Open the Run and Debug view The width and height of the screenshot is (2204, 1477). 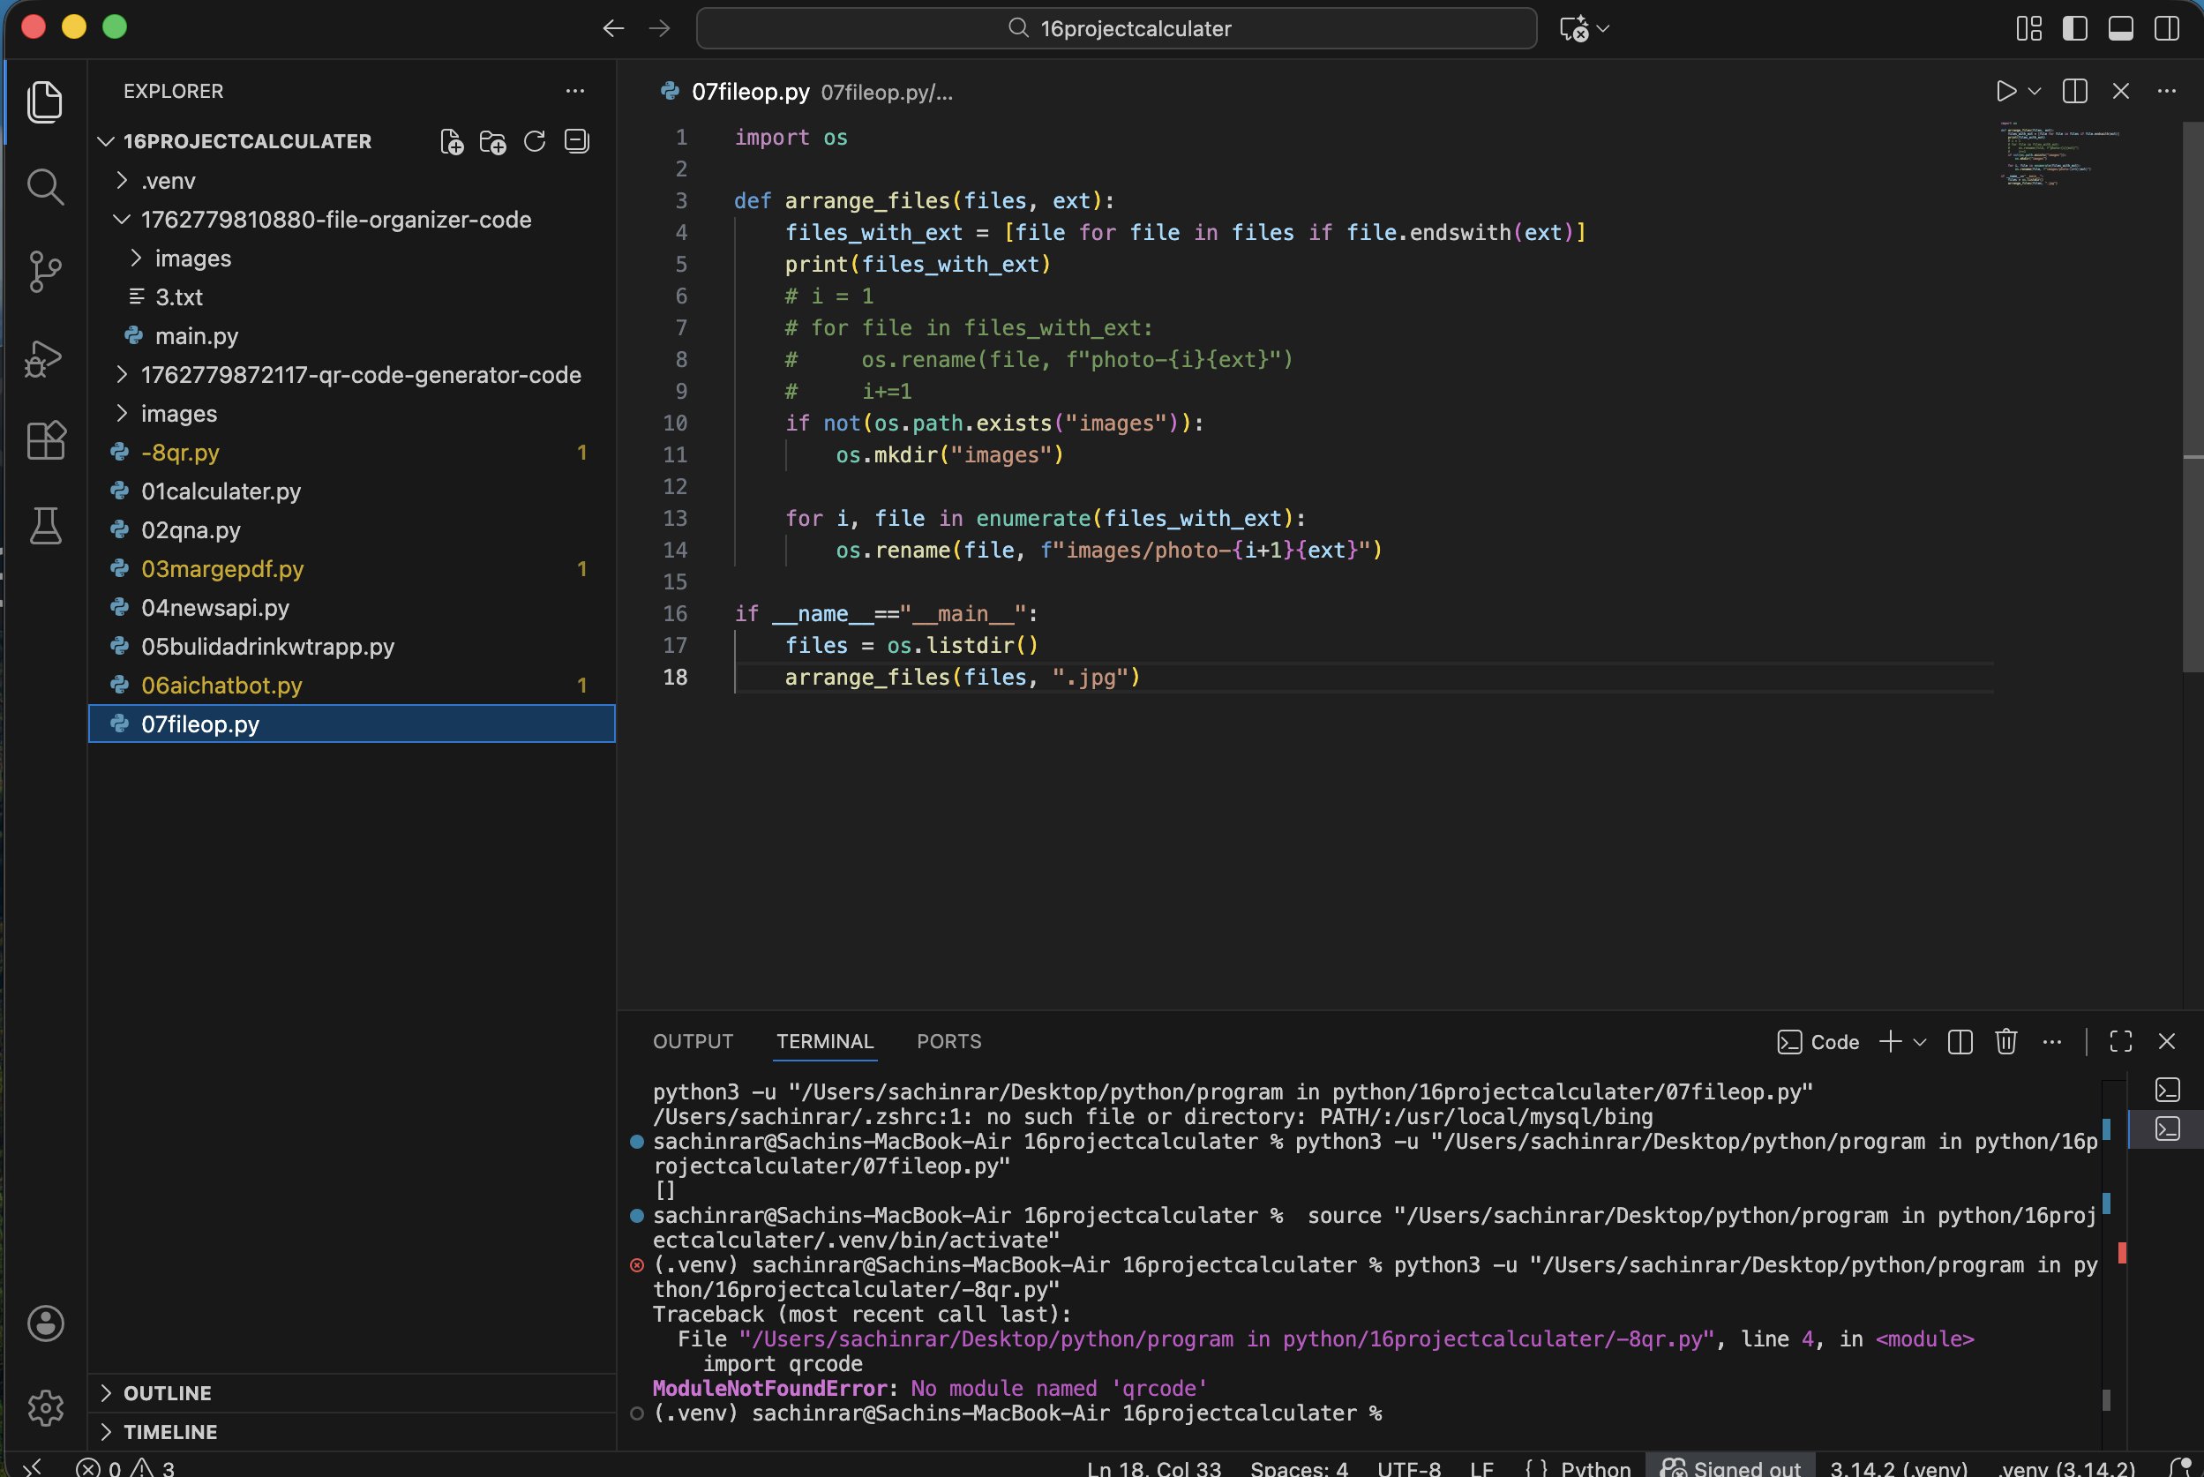tap(44, 358)
